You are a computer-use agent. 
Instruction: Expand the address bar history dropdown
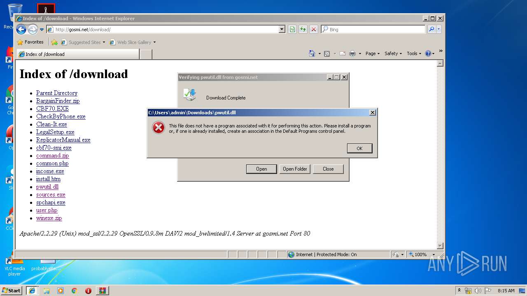(x=282, y=29)
